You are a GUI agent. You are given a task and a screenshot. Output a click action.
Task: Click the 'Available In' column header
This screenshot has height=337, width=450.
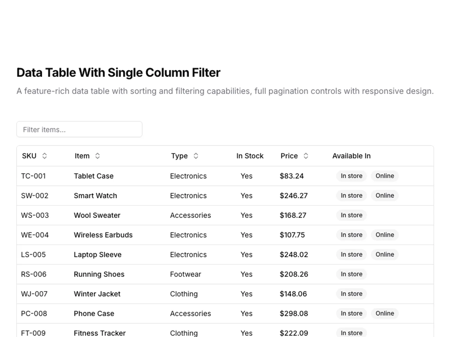[x=351, y=156]
